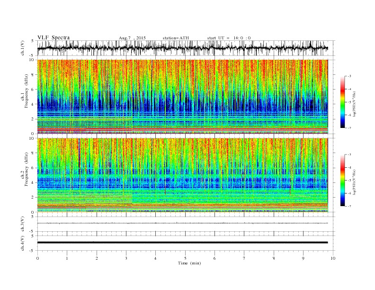The height and width of the screenshot is (290, 375).
Task: Click the "station=ATH" header label
Action: click(176, 38)
